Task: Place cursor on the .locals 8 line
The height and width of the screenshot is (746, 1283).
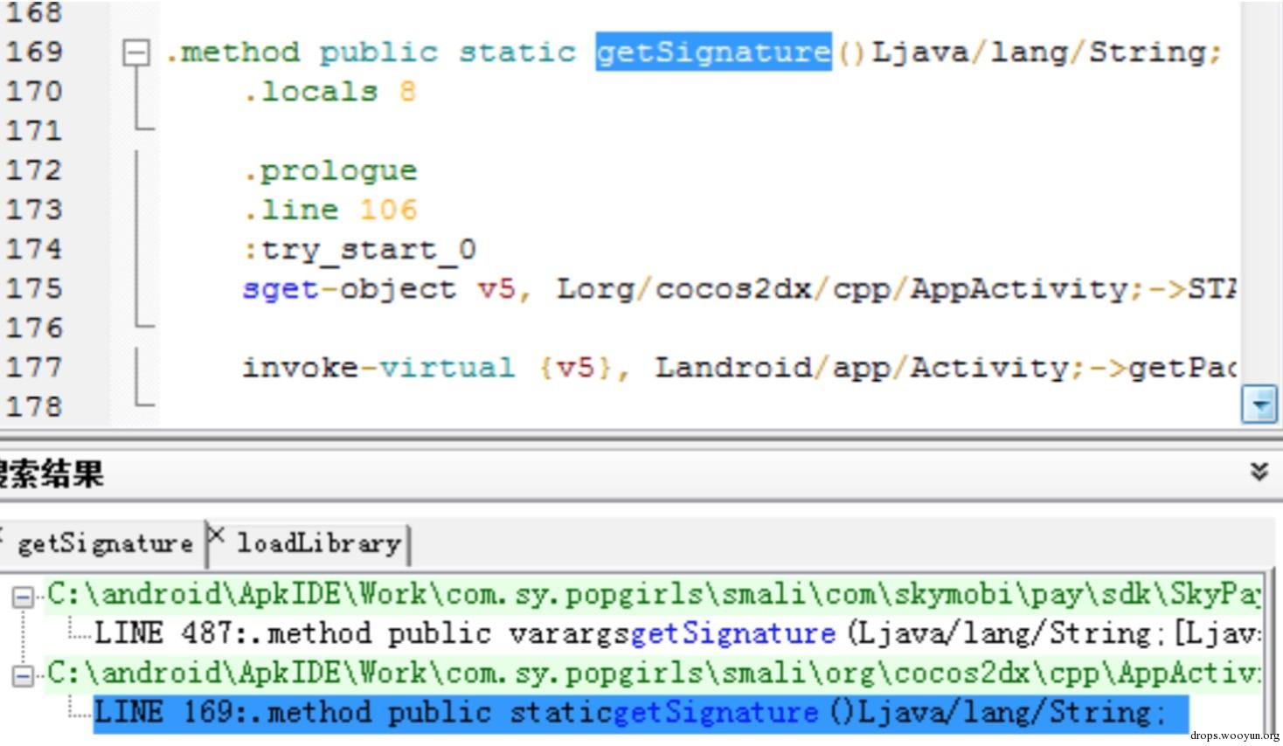Action: pos(329,92)
